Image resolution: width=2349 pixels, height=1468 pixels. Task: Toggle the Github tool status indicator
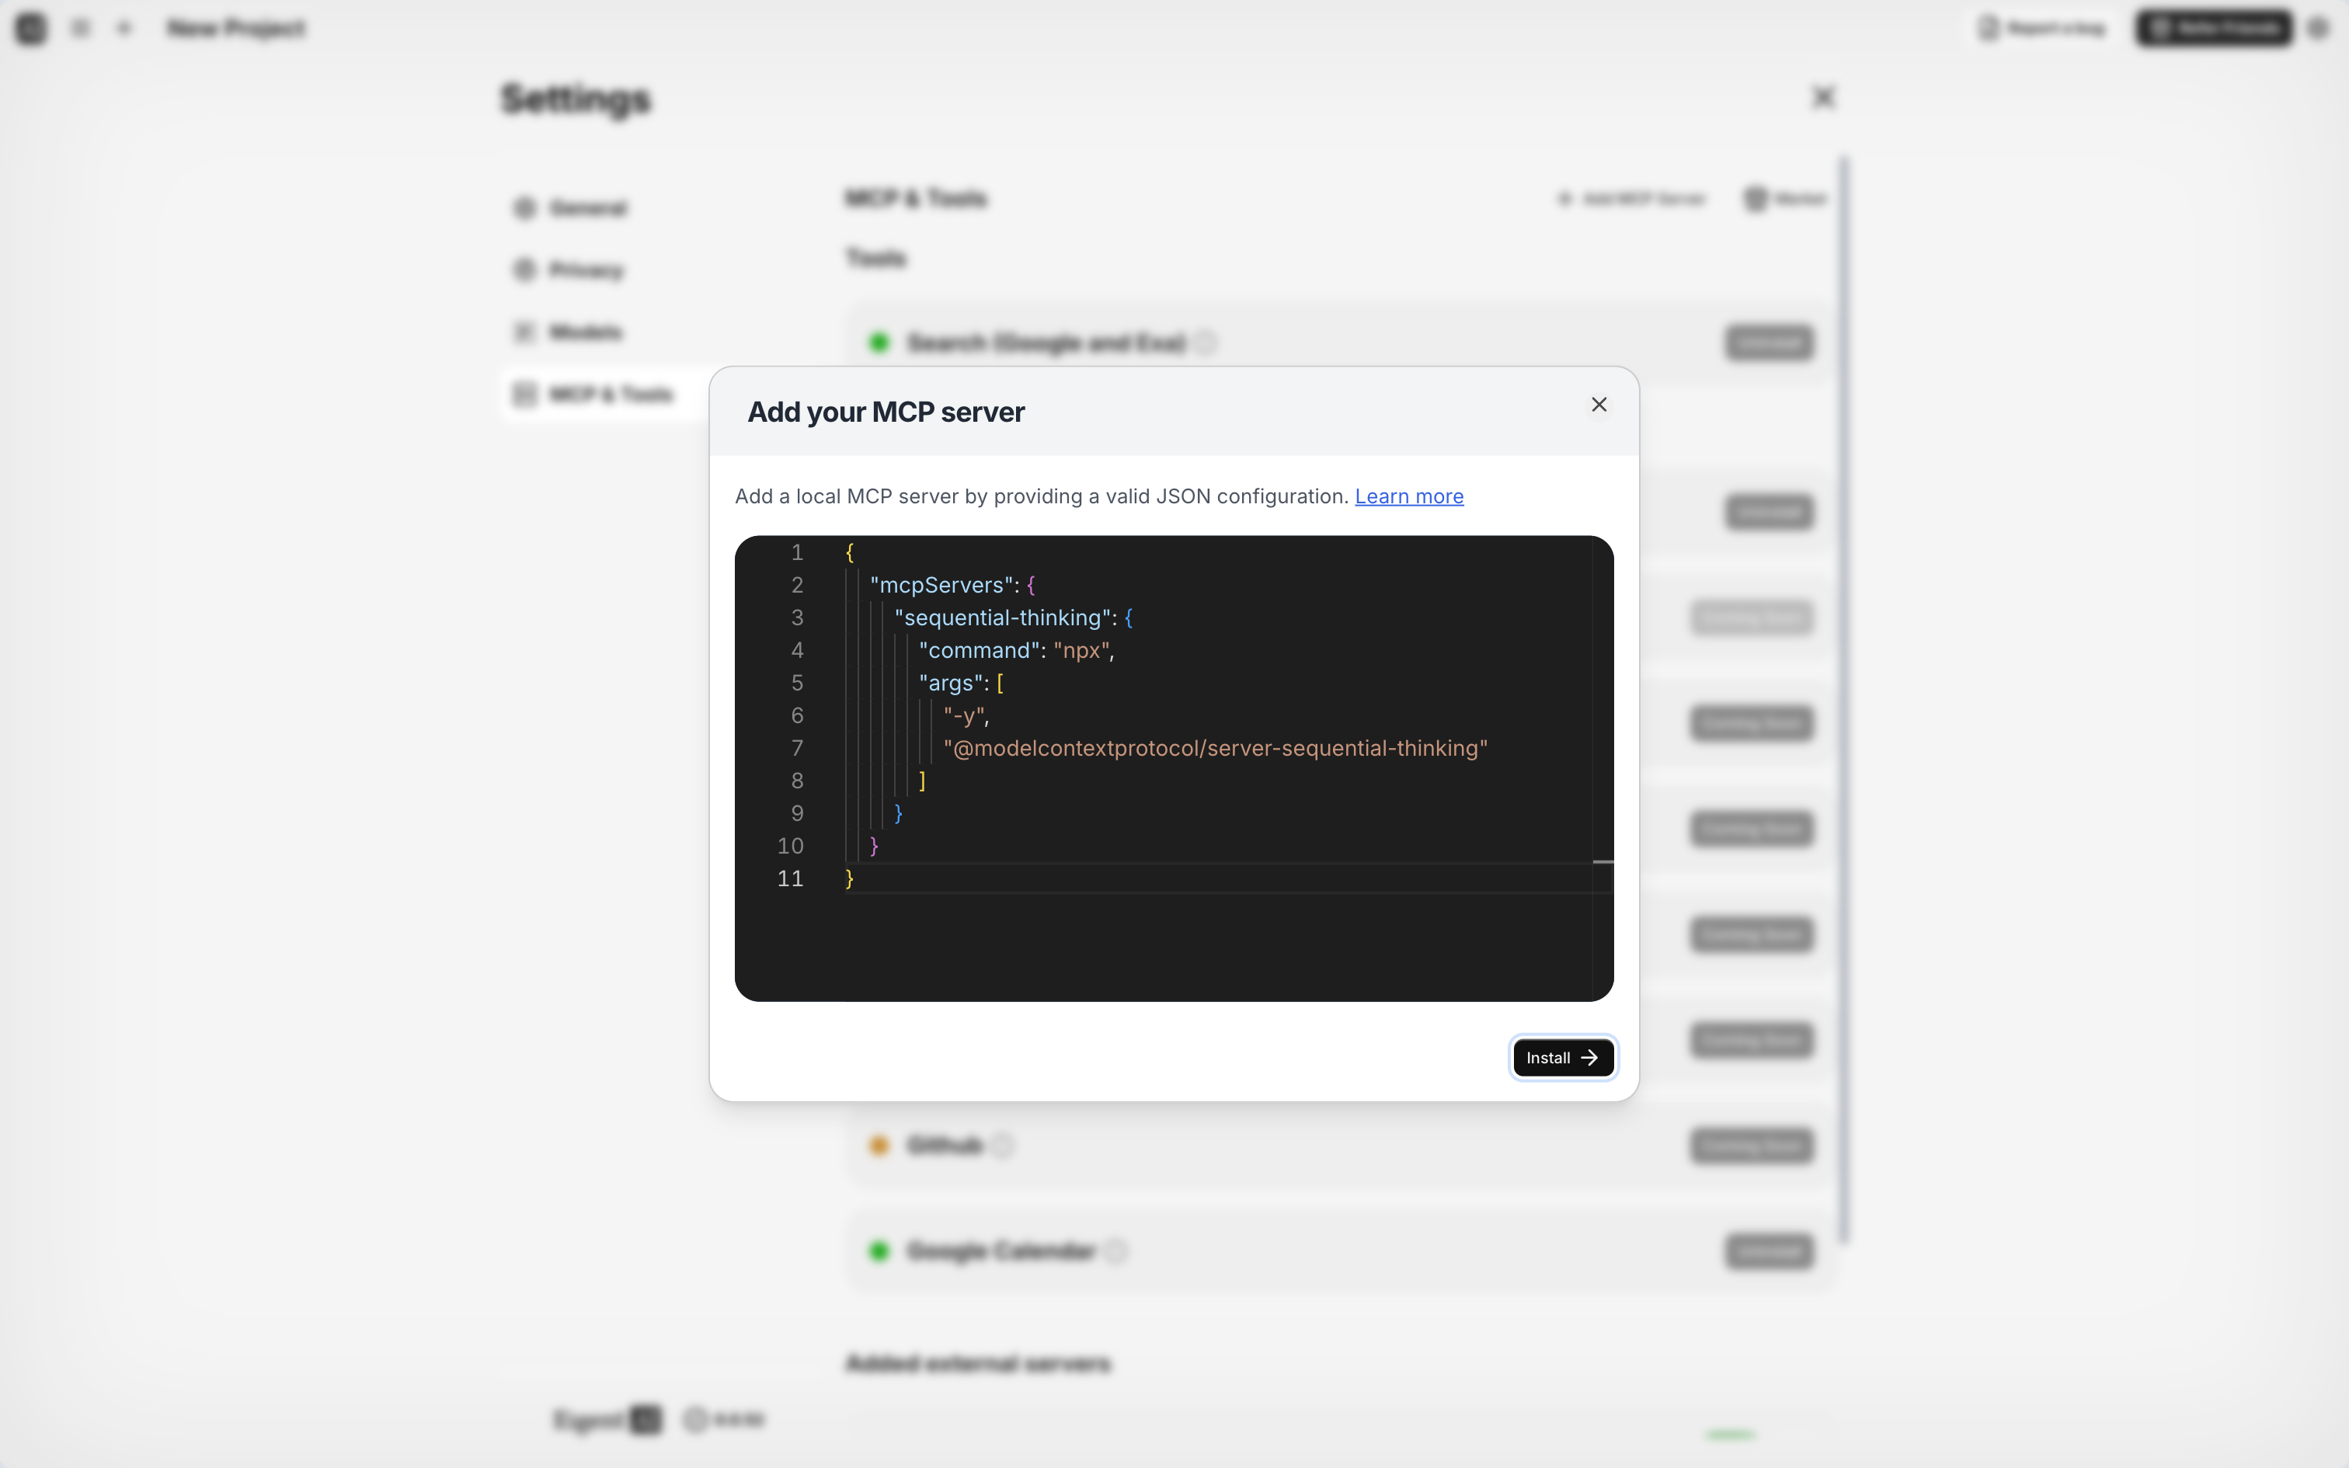tap(879, 1146)
